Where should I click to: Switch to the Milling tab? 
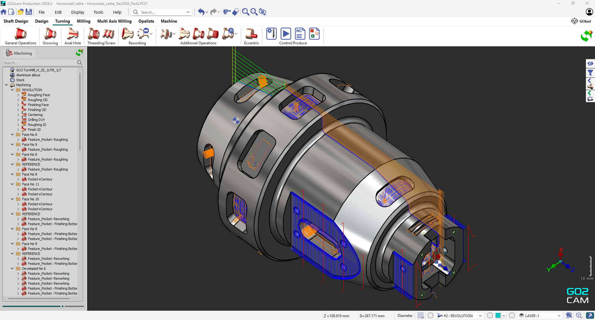point(83,21)
